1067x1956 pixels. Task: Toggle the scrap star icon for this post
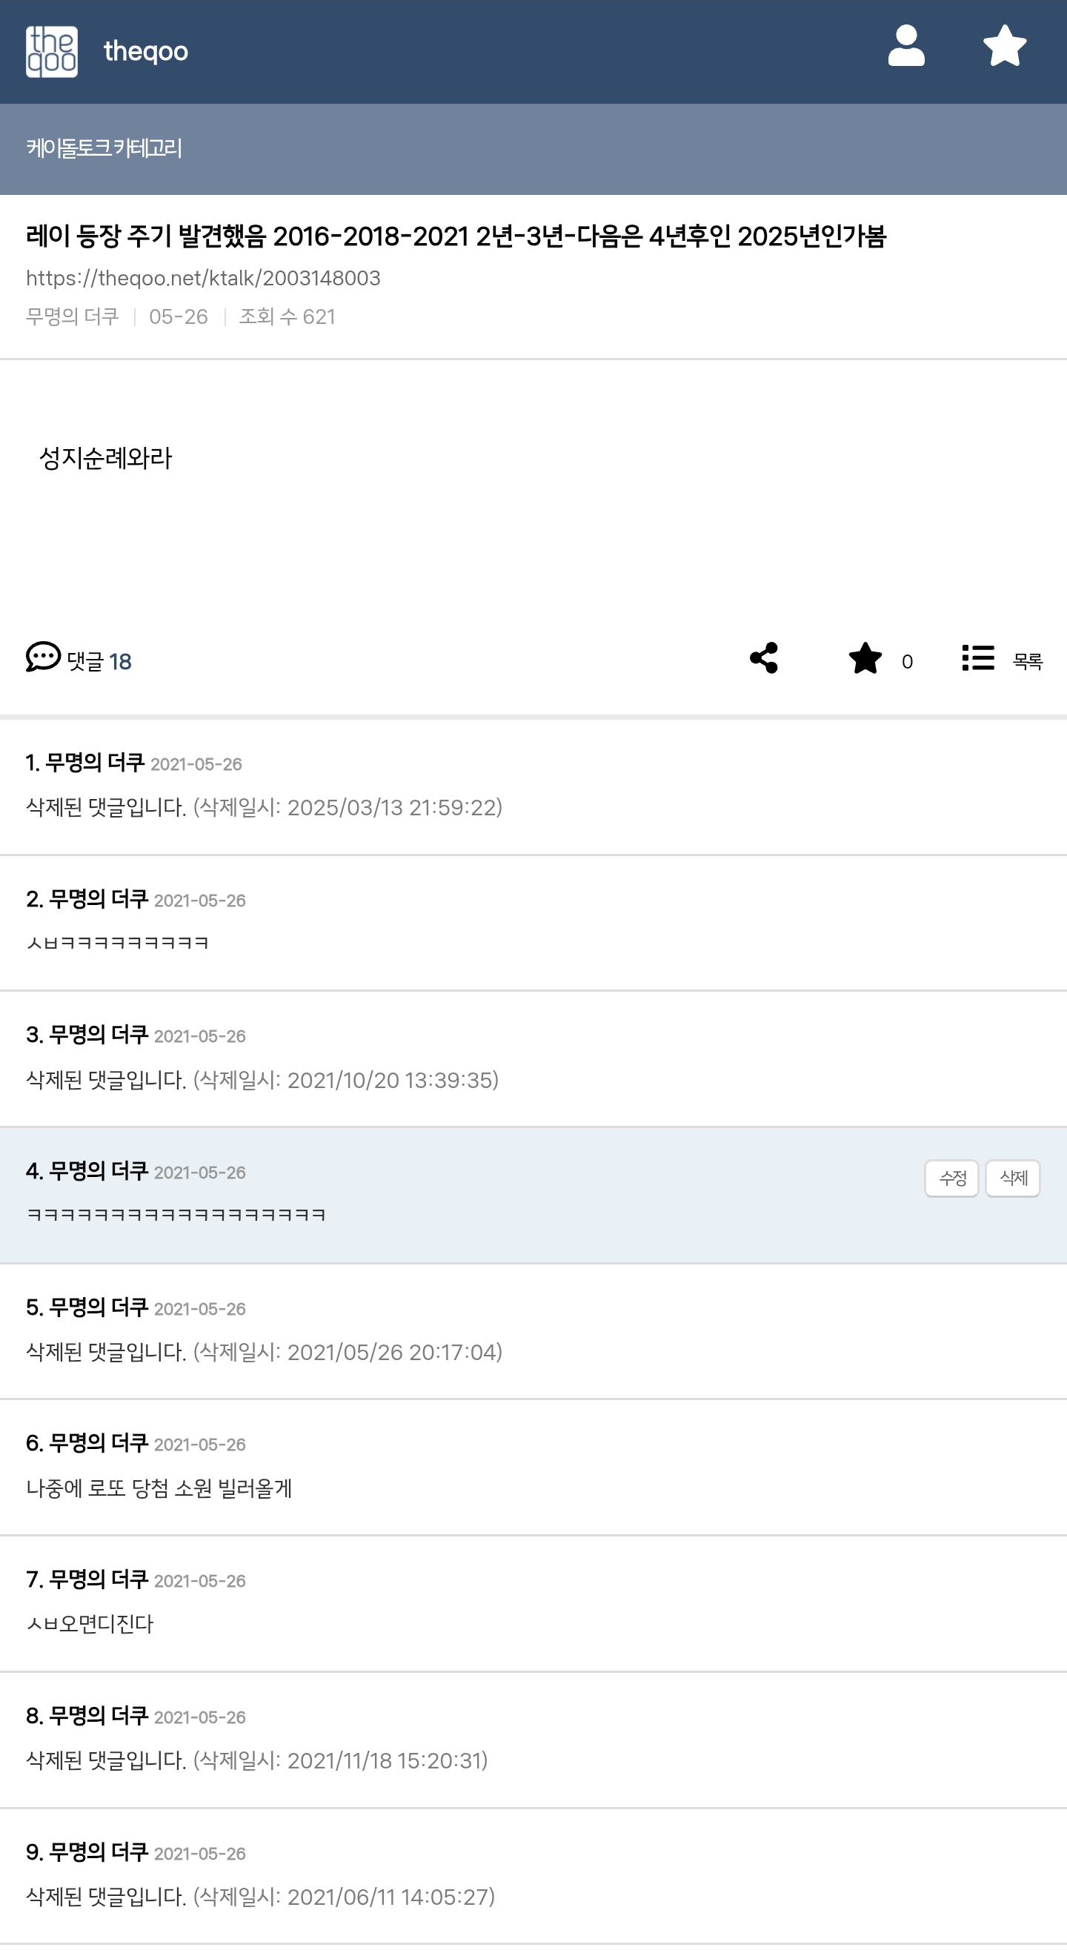click(x=865, y=657)
